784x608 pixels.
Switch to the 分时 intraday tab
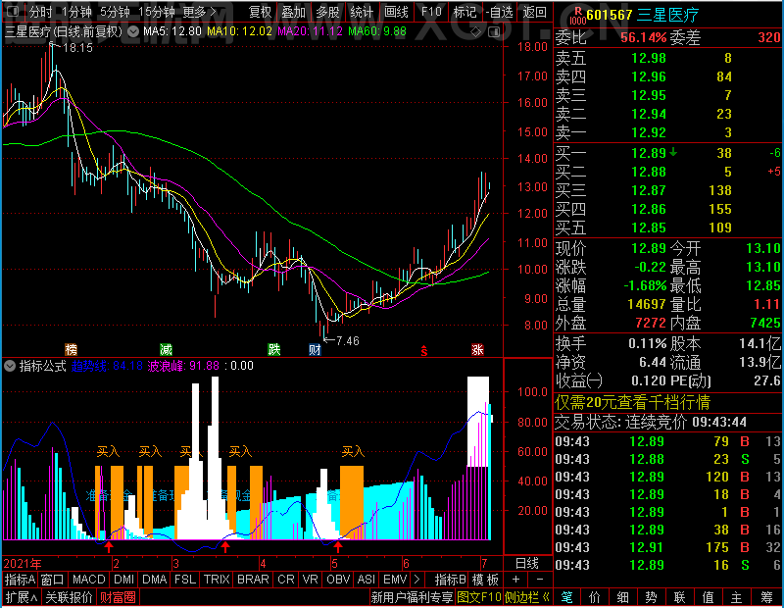pos(40,12)
